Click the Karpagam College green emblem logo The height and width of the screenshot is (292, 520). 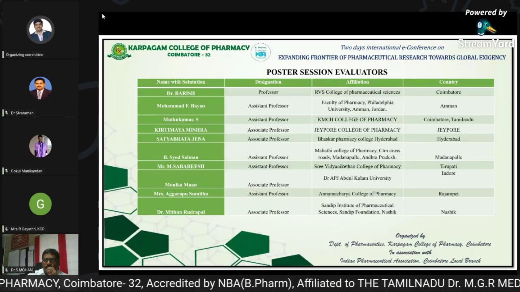click(x=119, y=51)
